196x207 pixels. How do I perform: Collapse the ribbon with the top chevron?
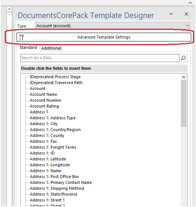(190, 3)
